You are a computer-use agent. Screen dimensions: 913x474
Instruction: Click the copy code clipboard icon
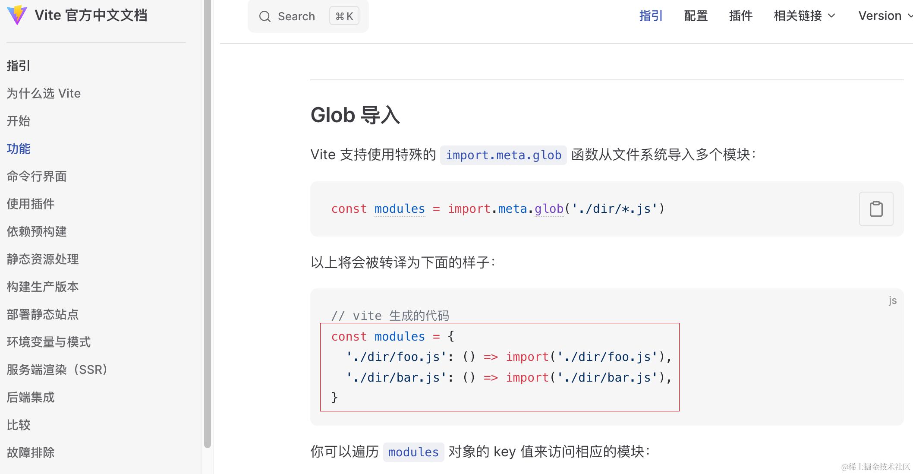click(x=876, y=209)
